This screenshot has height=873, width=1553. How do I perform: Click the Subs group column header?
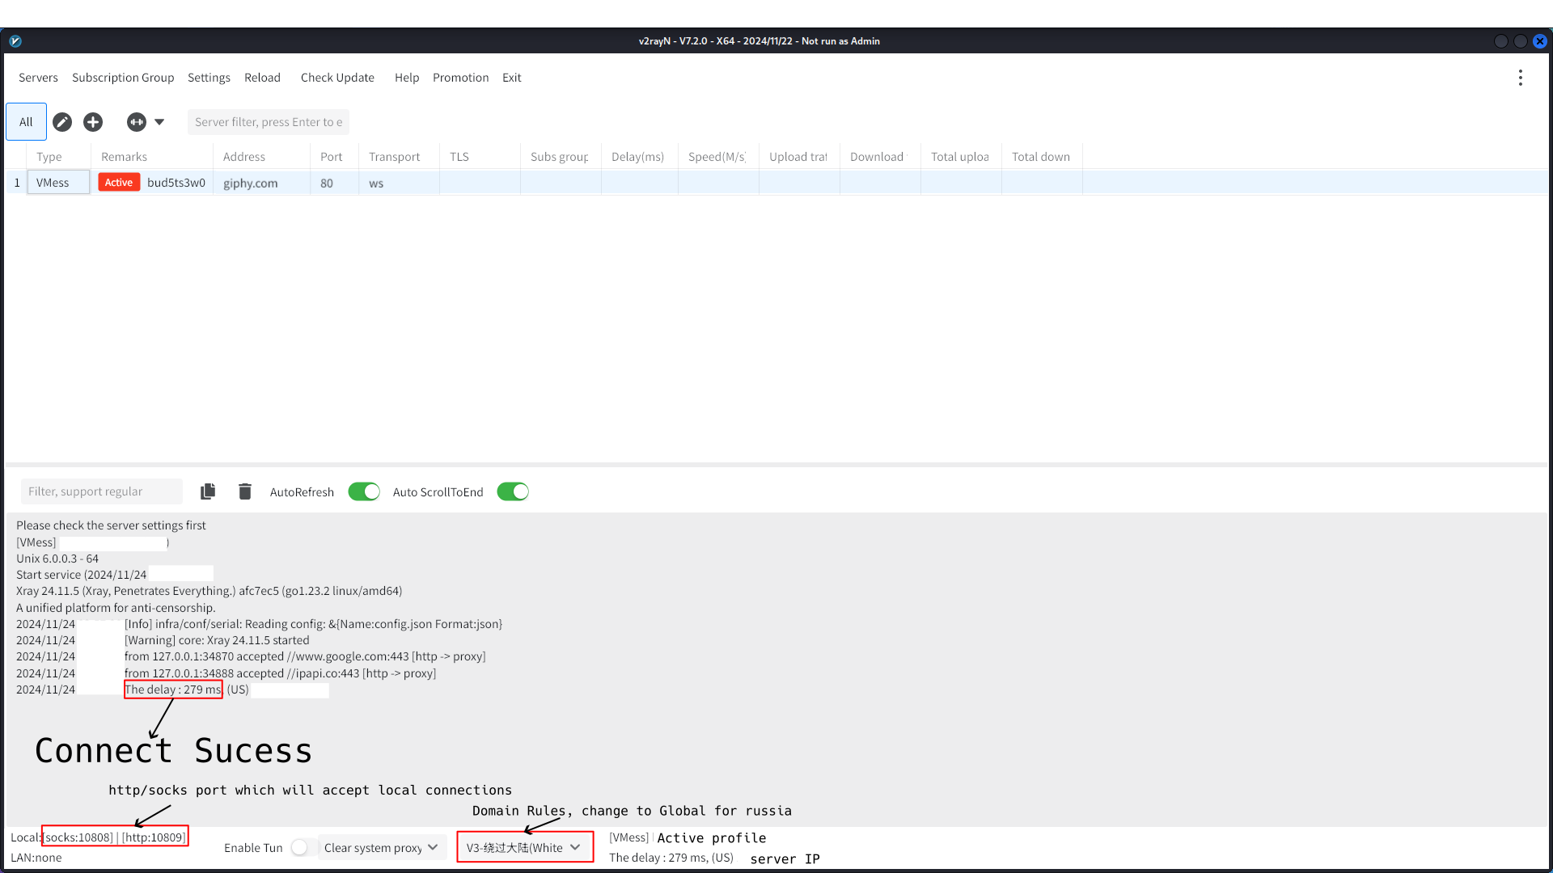[x=561, y=157]
